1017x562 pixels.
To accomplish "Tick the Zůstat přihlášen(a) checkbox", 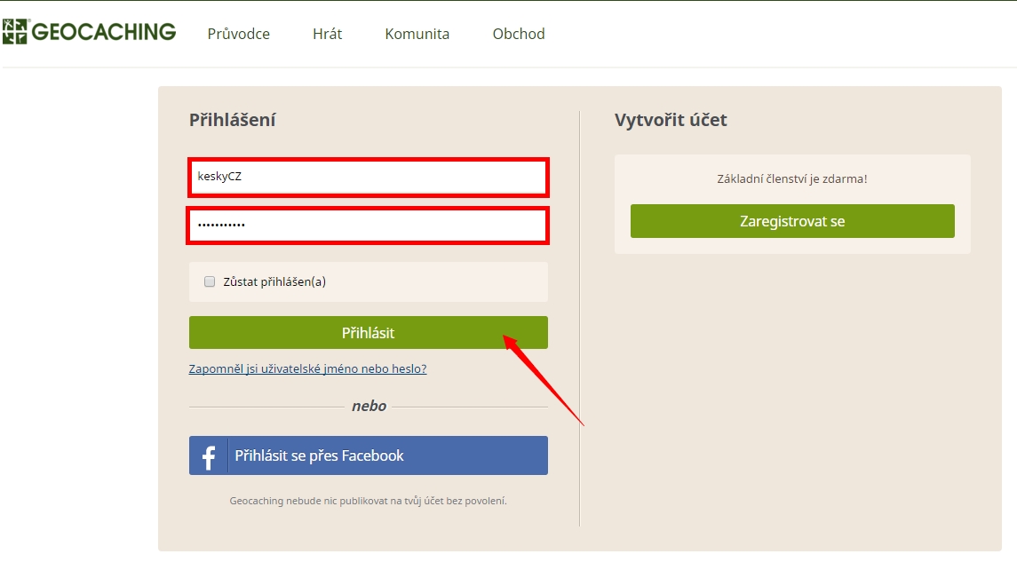I will click(x=210, y=281).
